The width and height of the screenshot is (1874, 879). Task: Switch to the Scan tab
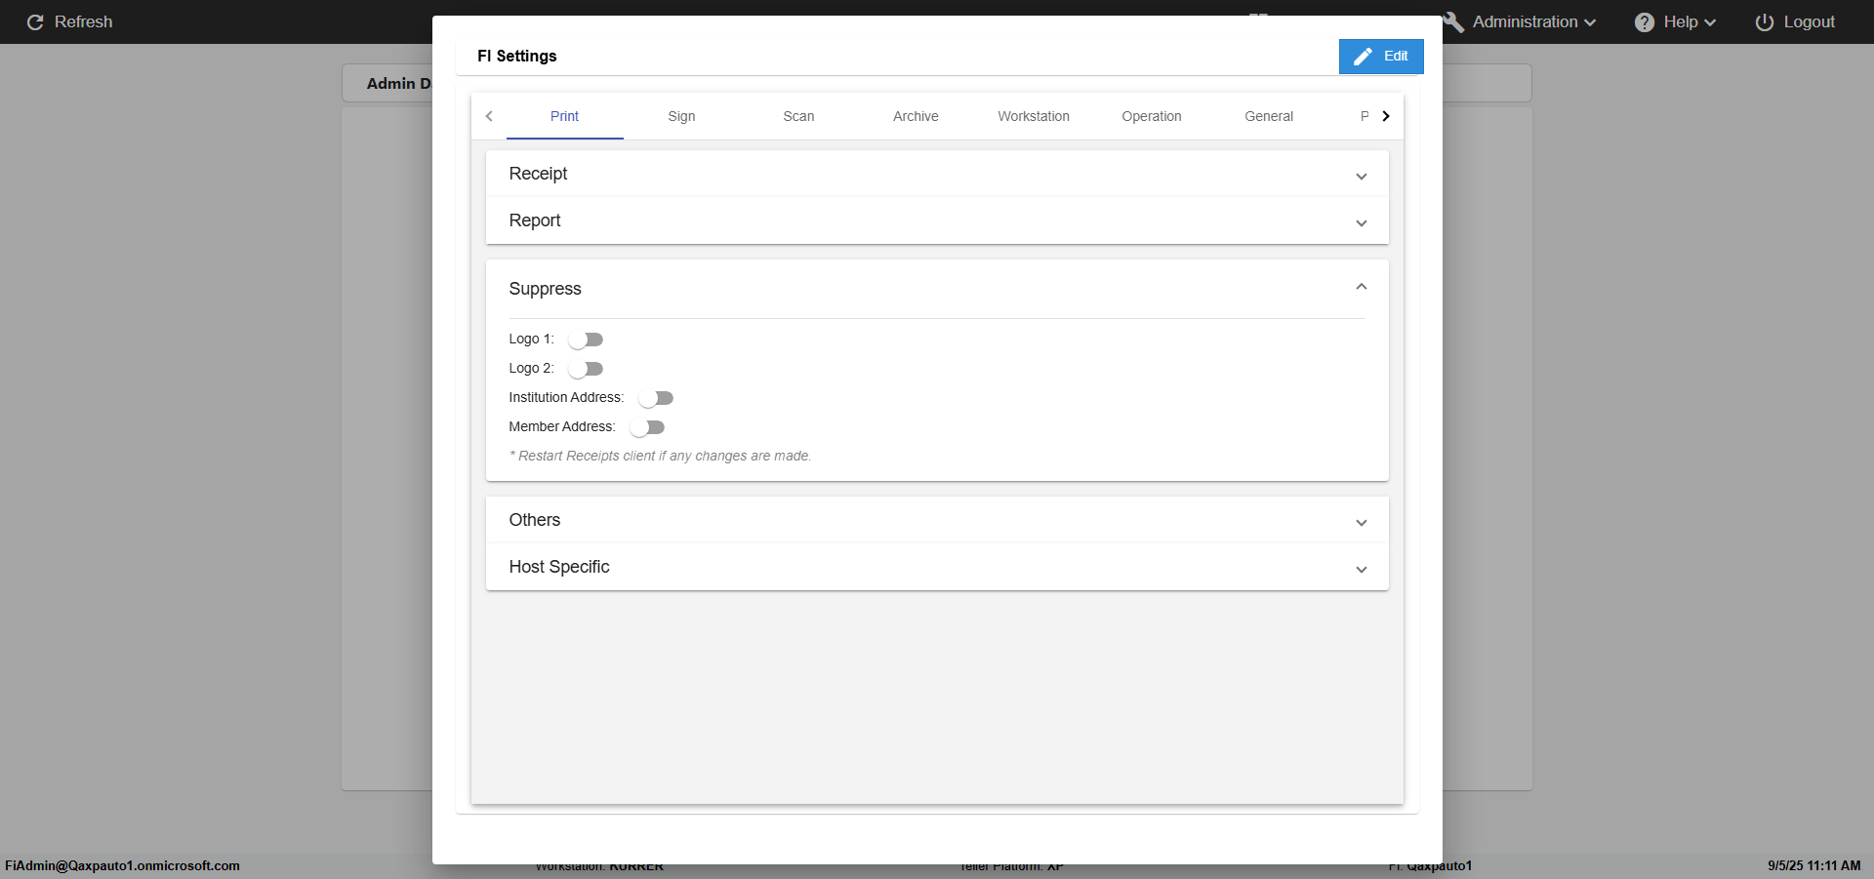point(798,116)
